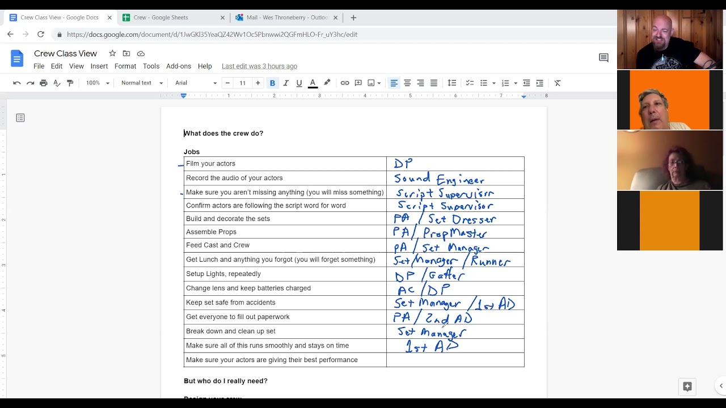This screenshot has height=408, width=726.
Task: Toggle underline formatting
Action: 299,83
